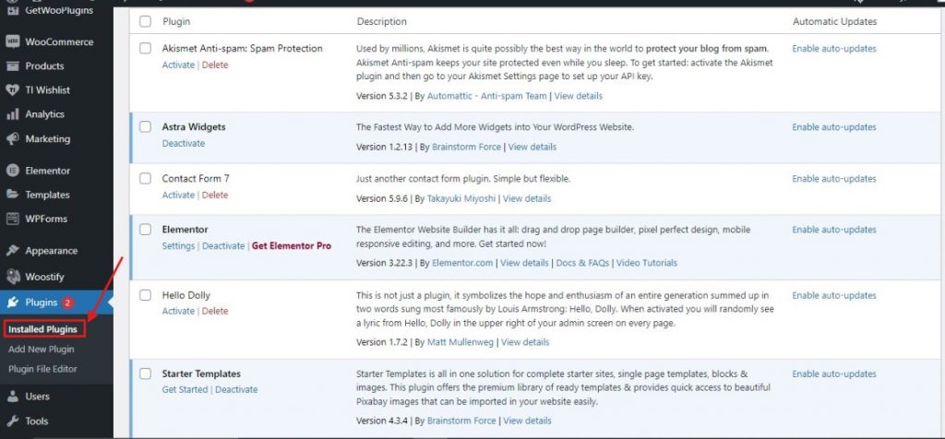Click Get Elementor Pro link
The height and width of the screenshot is (439, 945).
pos(292,245)
